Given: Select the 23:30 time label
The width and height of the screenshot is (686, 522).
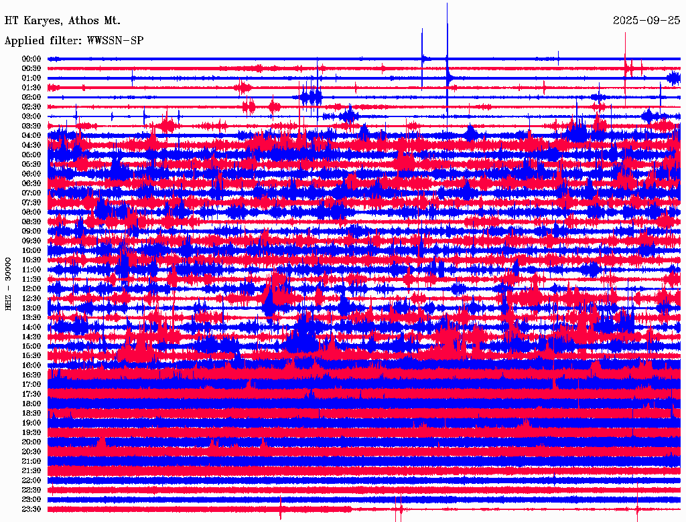Looking at the screenshot, I should [31, 509].
